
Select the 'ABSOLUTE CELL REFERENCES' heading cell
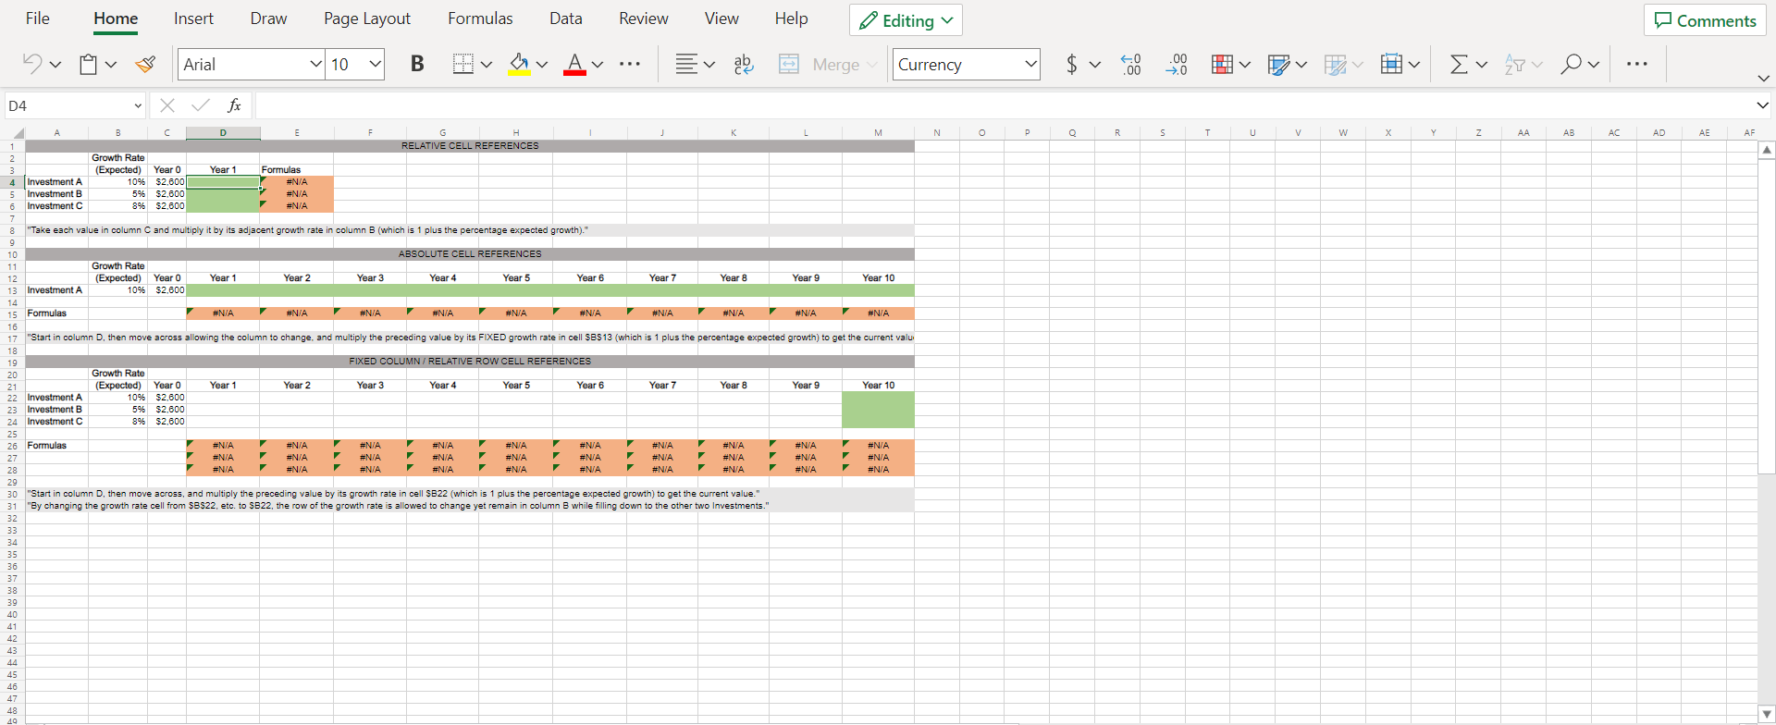(x=470, y=253)
